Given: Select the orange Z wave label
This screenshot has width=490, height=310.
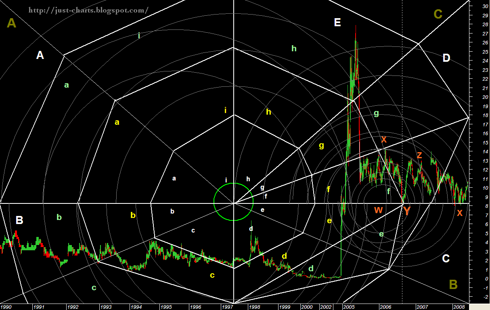Looking at the screenshot, I should 419,155.
